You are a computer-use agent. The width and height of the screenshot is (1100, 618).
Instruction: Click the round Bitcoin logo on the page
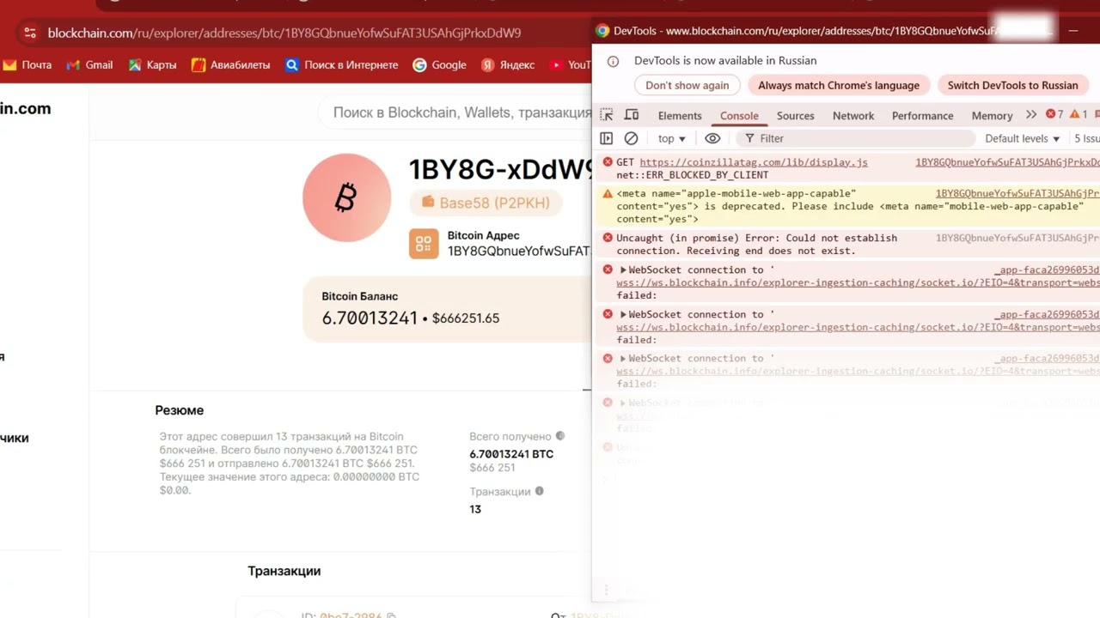[x=346, y=197]
